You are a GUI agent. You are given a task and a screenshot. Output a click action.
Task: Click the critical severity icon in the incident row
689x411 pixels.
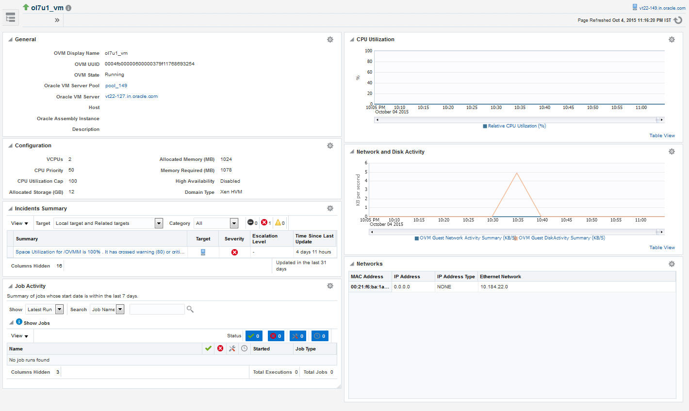(x=234, y=252)
